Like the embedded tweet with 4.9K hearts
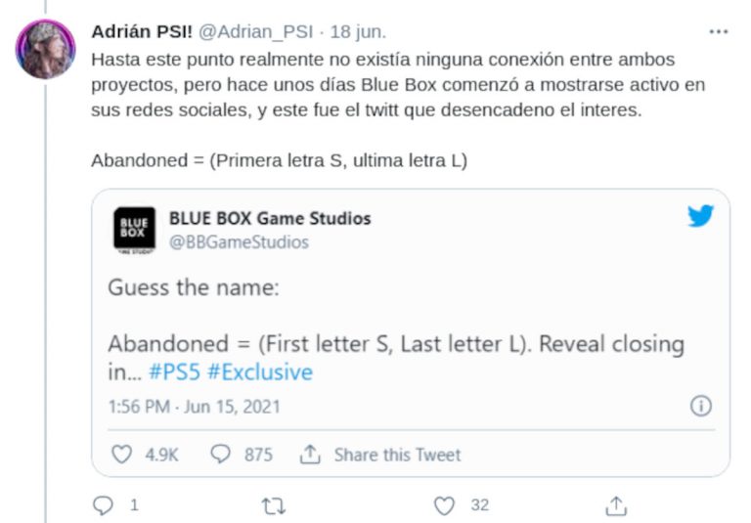The width and height of the screenshot is (751, 523). click(122, 455)
